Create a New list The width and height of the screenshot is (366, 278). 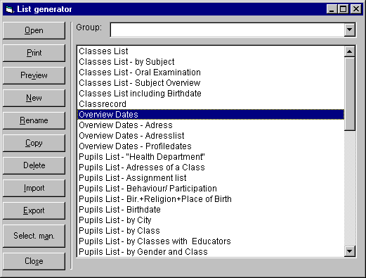(x=34, y=98)
